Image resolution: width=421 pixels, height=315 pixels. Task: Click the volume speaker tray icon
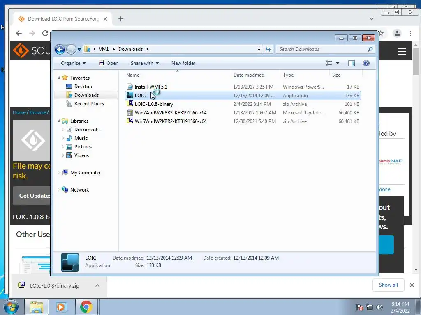[379, 307]
